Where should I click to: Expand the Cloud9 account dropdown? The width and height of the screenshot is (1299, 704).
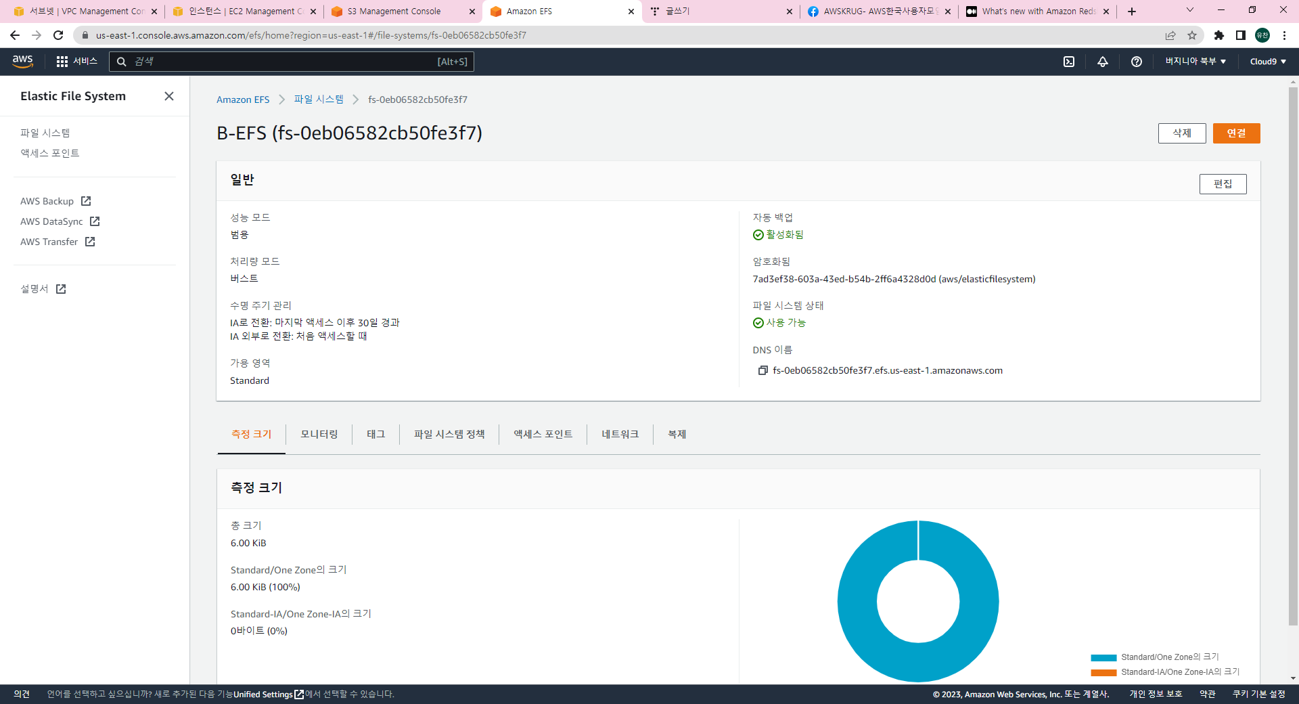(1268, 62)
